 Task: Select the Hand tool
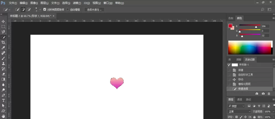[x=3, y=116]
